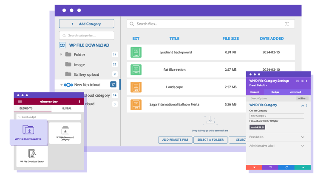Screen dimensions: 323x178
Task: Click the undo arrow in settings footer
Action: click(270, 167)
